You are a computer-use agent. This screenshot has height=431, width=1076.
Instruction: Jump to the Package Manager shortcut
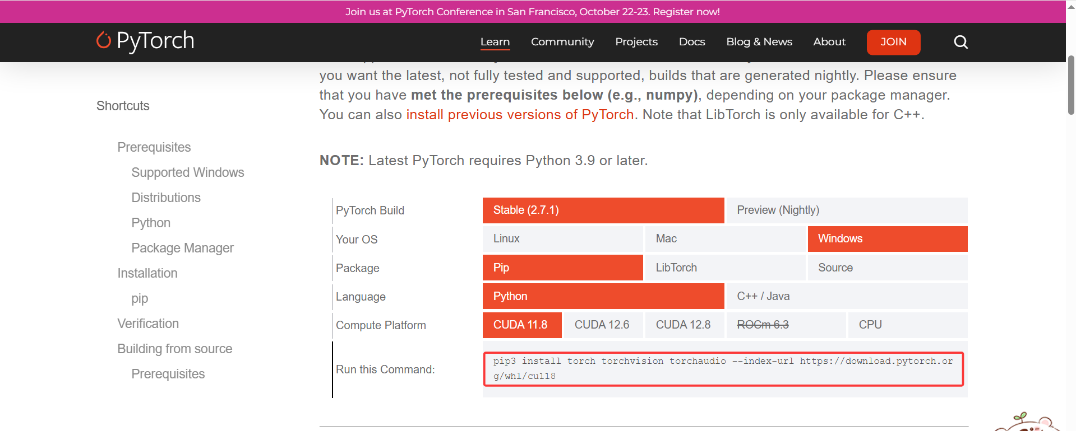(x=182, y=248)
